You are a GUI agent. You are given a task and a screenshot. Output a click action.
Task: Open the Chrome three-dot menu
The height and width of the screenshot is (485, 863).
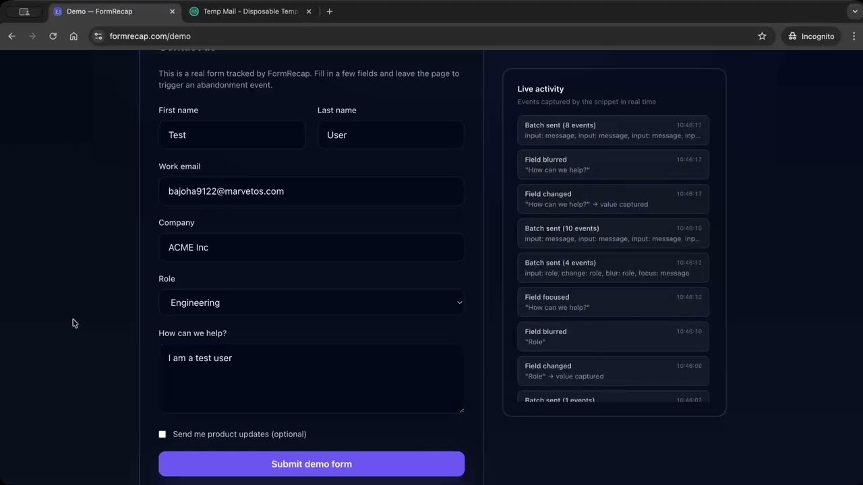(x=853, y=36)
